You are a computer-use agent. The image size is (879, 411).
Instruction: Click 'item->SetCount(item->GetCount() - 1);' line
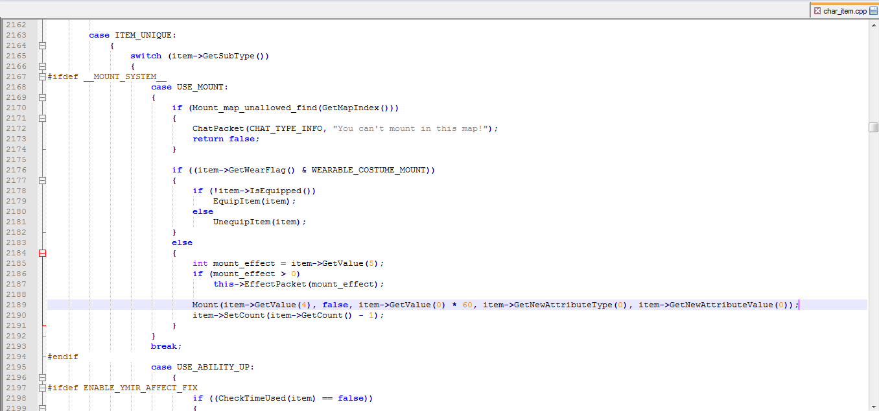click(x=288, y=315)
